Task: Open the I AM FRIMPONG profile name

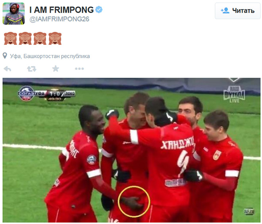Action: tap(62, 10)
